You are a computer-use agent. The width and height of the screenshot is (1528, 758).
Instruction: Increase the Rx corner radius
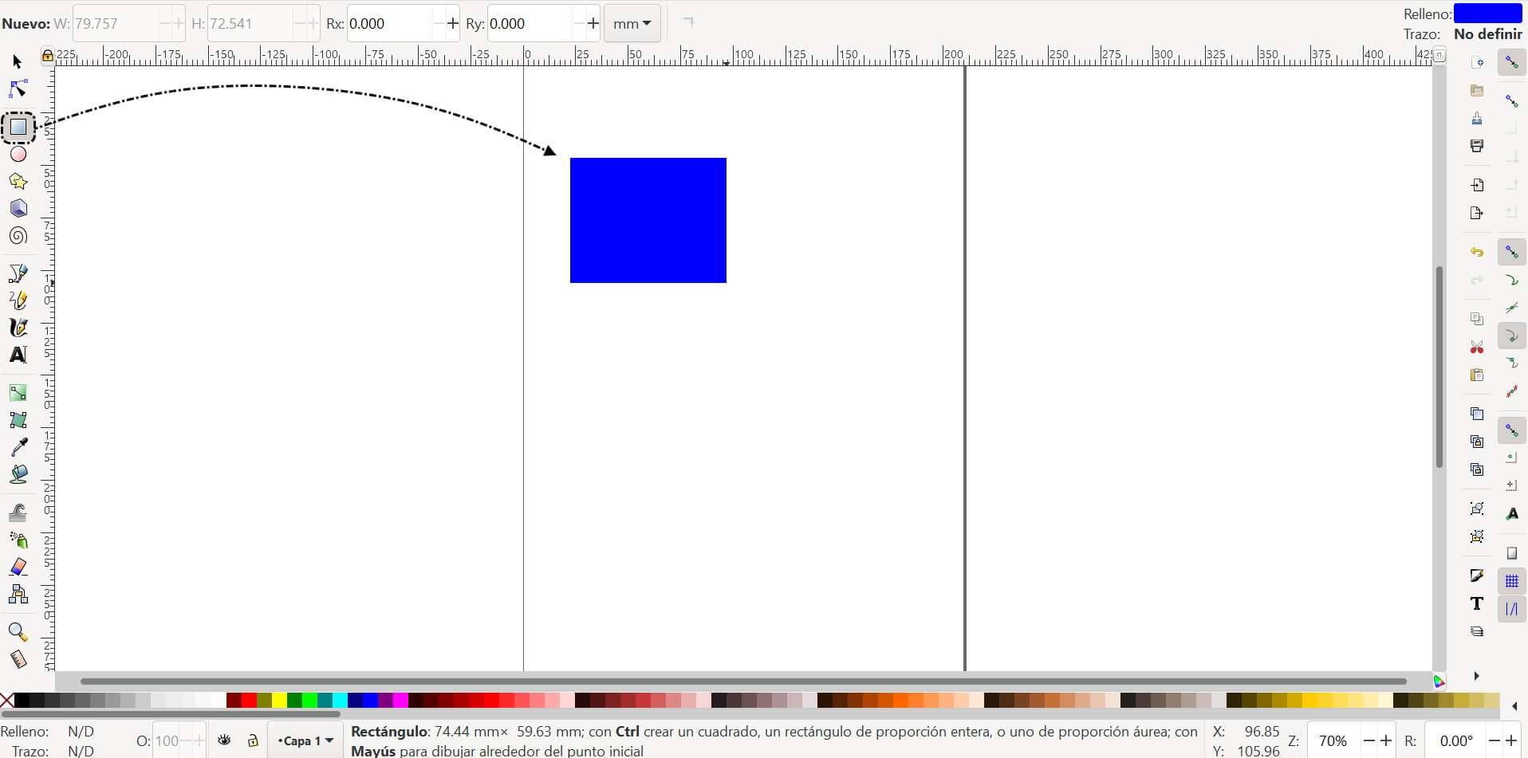[453, 23]
